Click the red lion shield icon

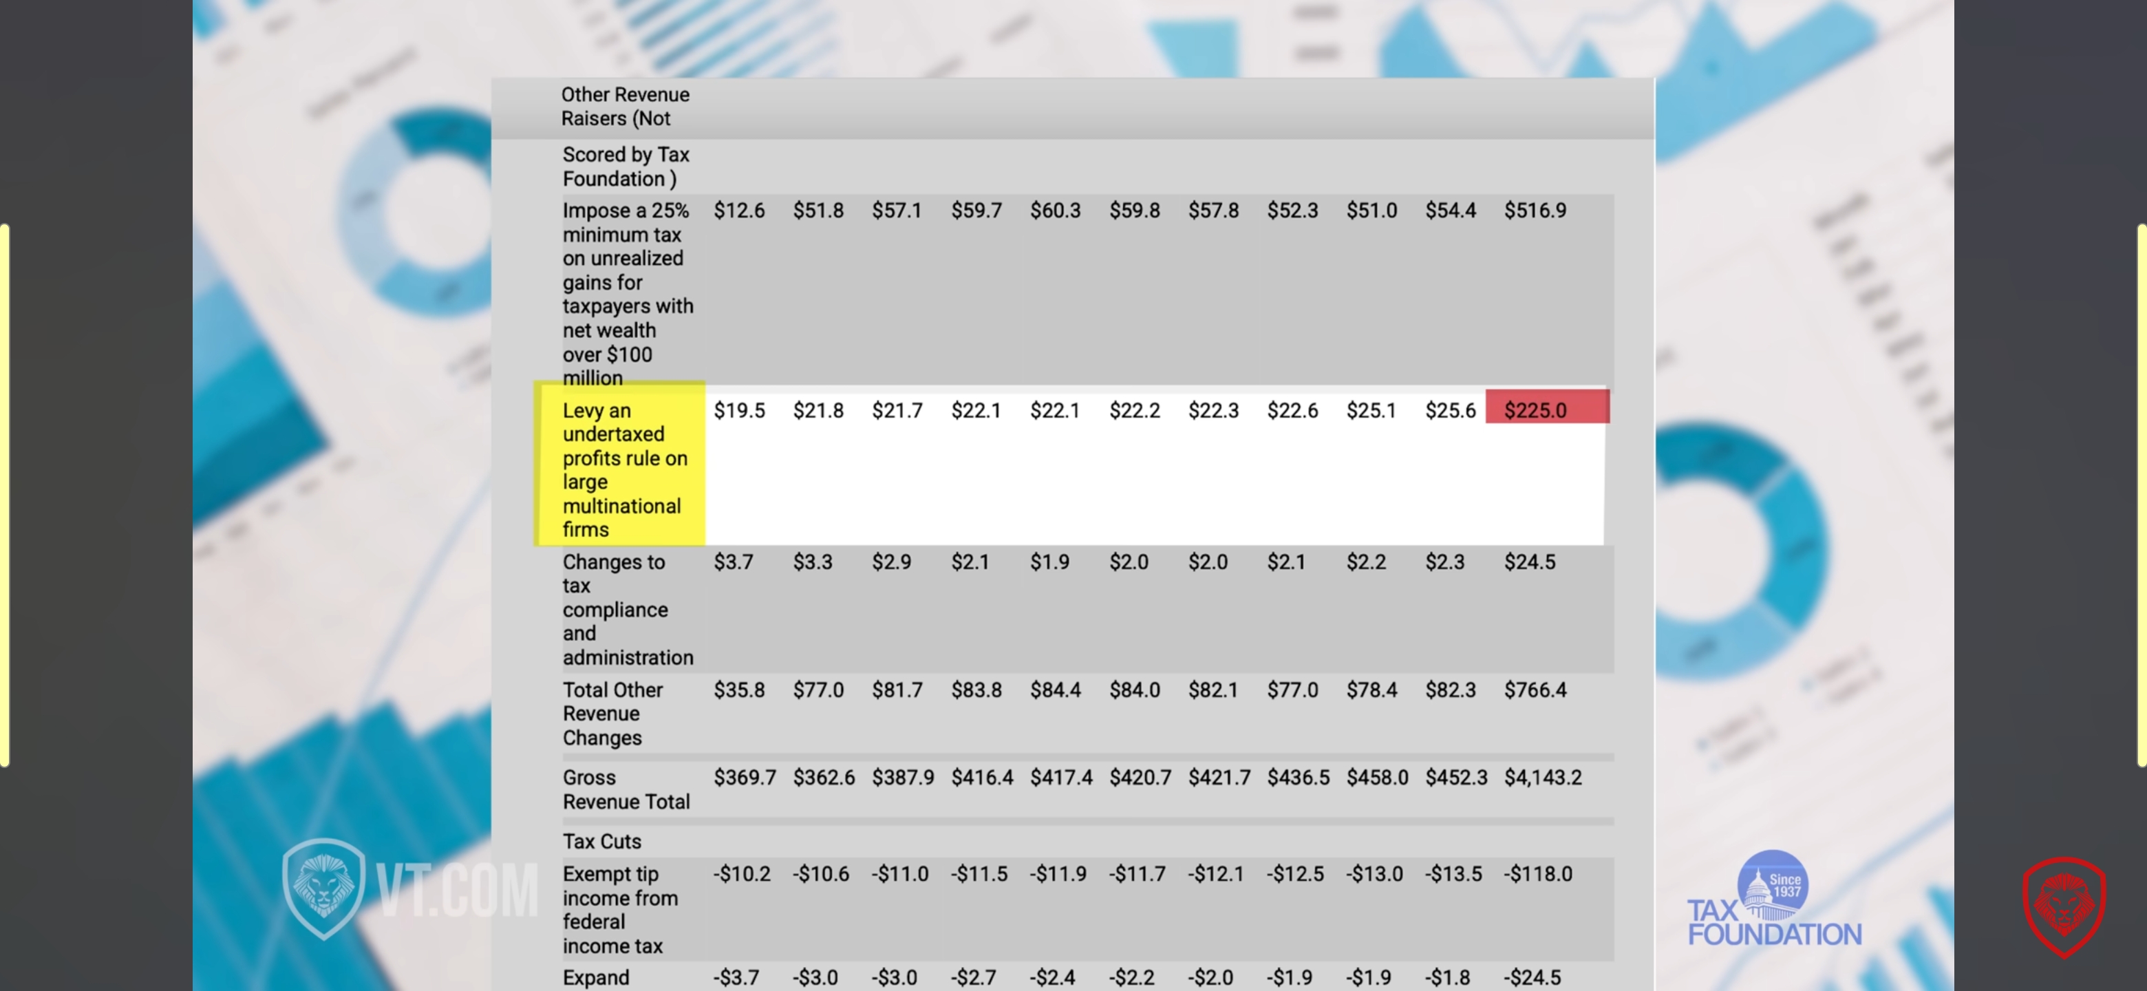point(2064,907)
